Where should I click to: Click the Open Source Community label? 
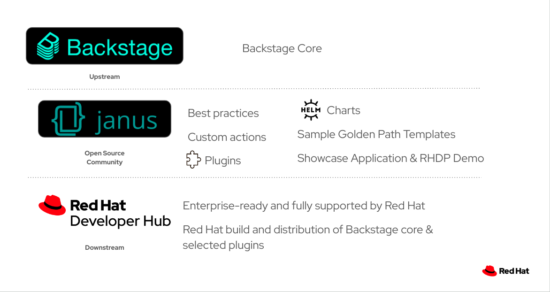pos(105,158)
